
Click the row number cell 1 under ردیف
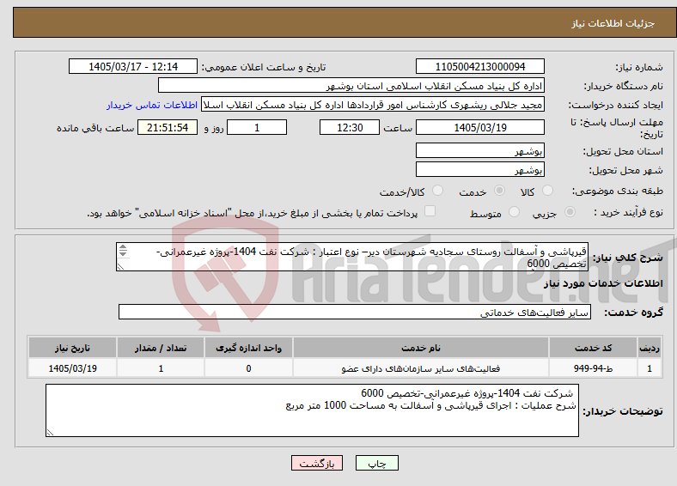point(650,368)
